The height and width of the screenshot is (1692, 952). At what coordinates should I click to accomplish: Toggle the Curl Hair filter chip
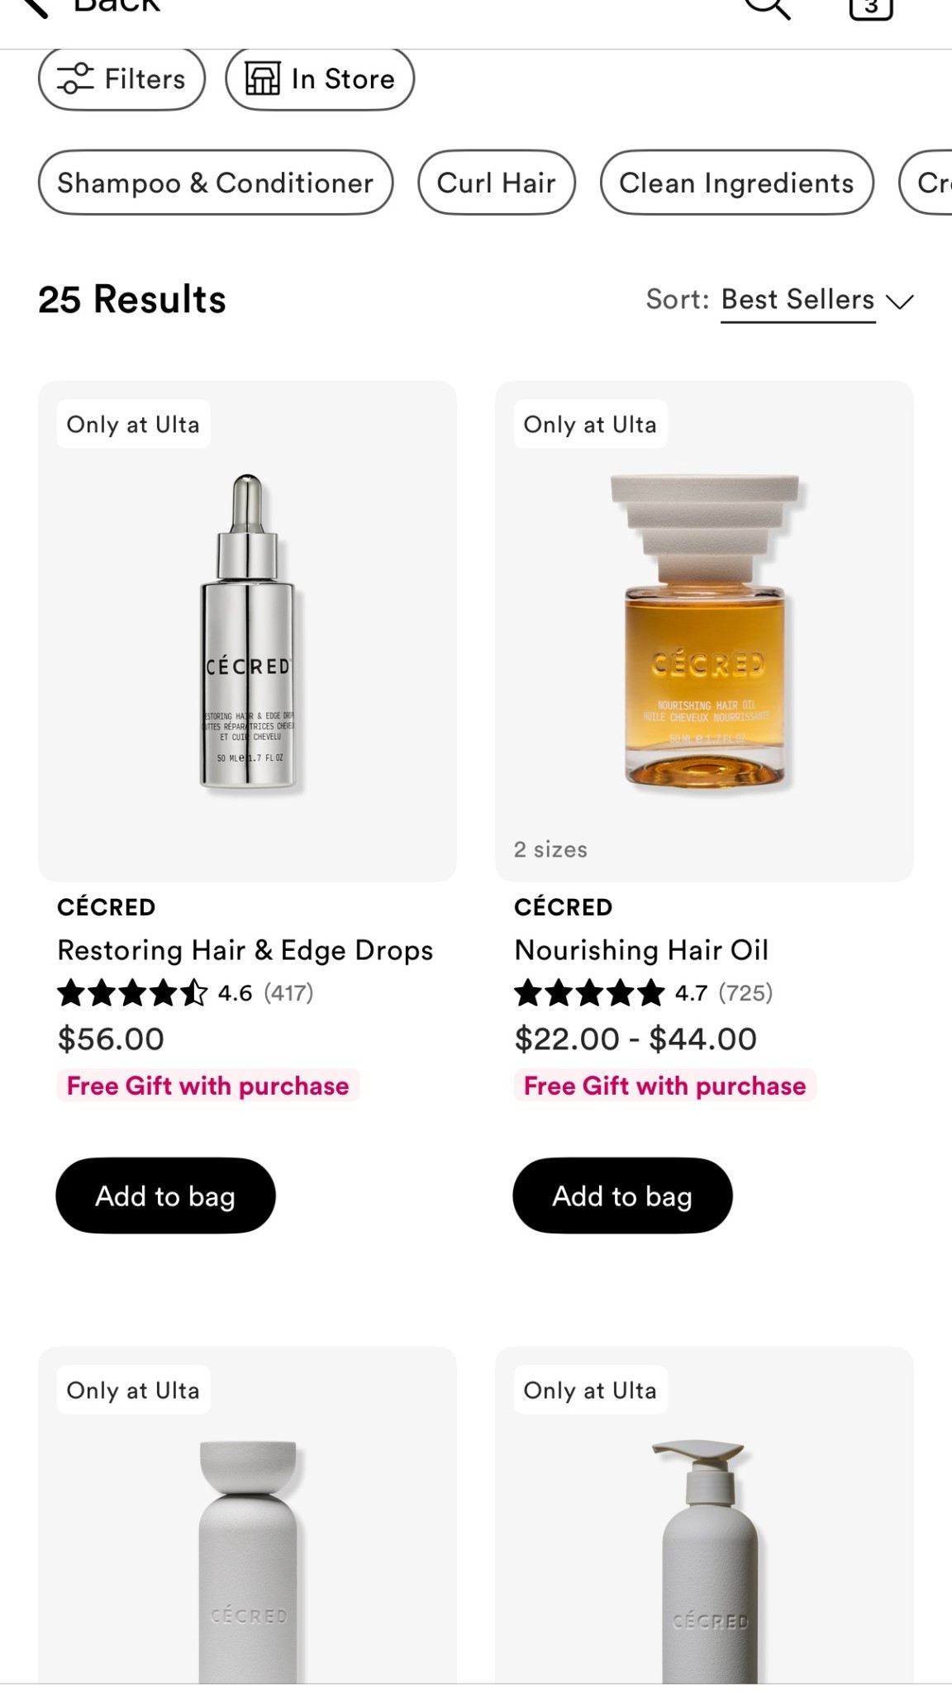497,183
